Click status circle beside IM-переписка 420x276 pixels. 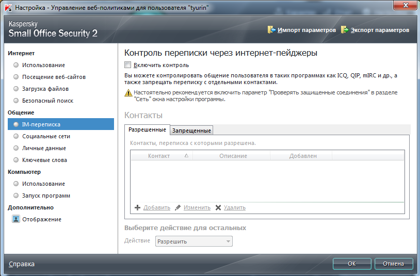pos(16,124)
